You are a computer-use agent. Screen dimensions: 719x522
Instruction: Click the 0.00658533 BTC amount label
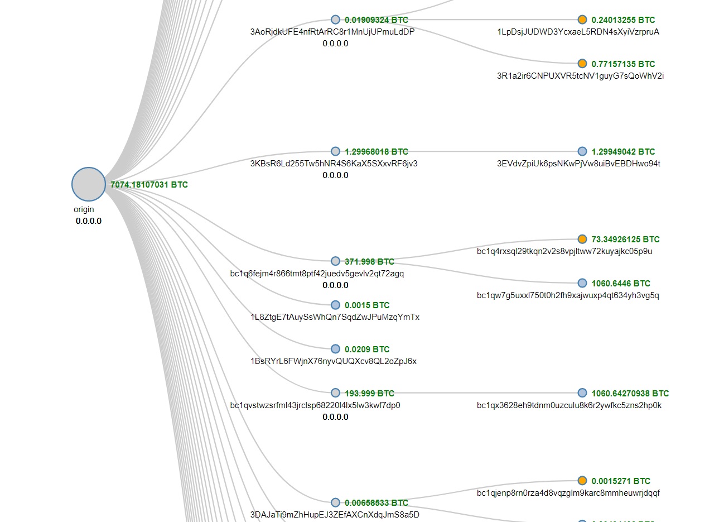pos(377,502)
